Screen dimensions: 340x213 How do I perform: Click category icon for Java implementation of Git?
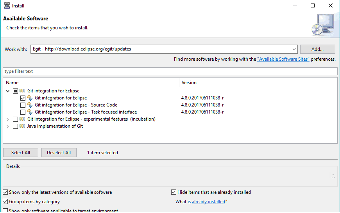click(x=22, y=126)
